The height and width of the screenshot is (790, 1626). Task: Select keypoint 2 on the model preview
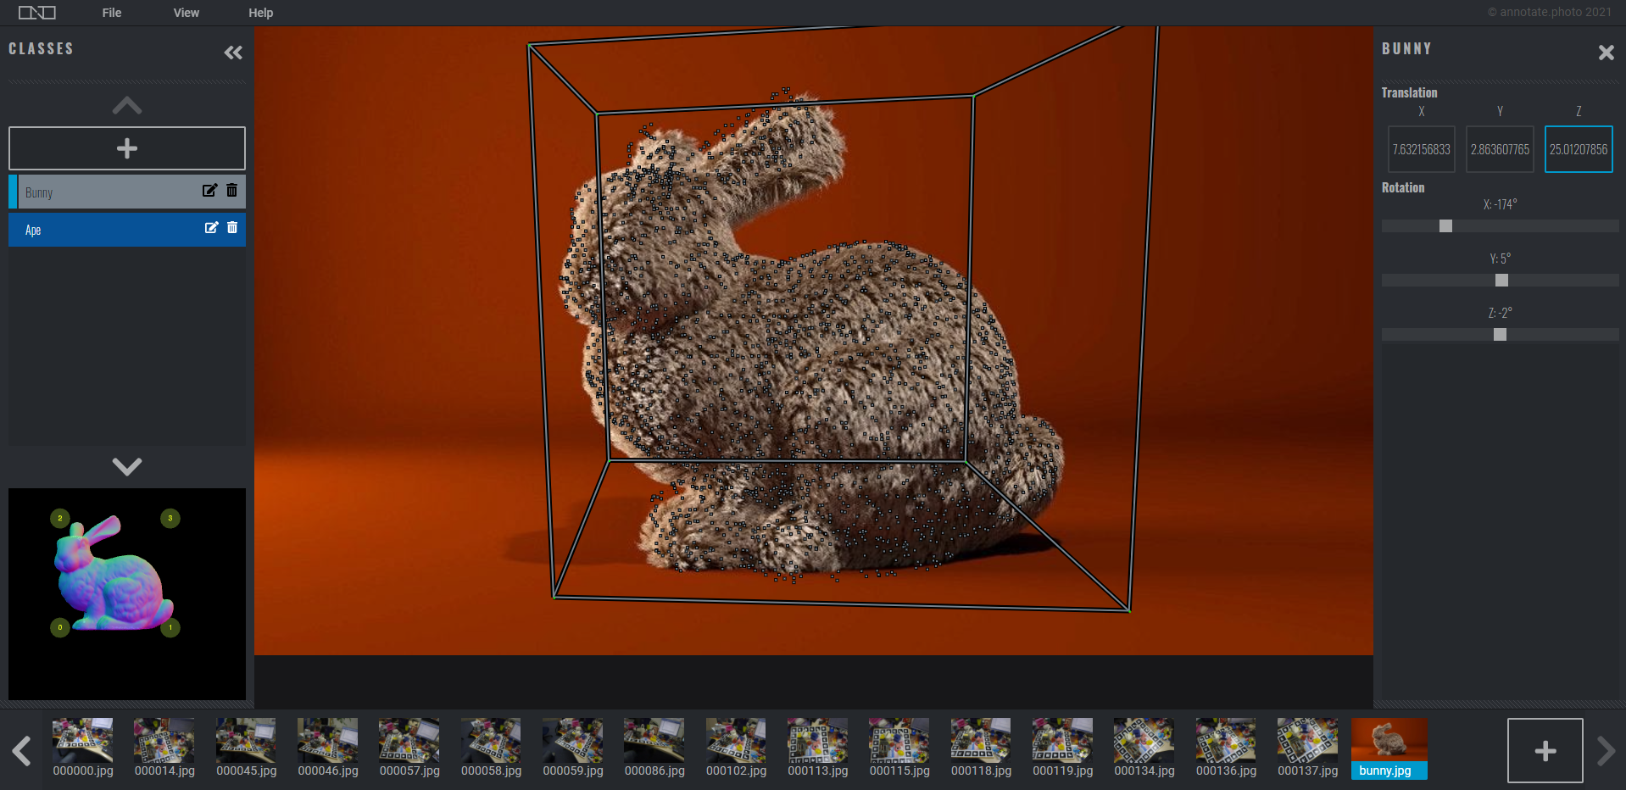60,518
